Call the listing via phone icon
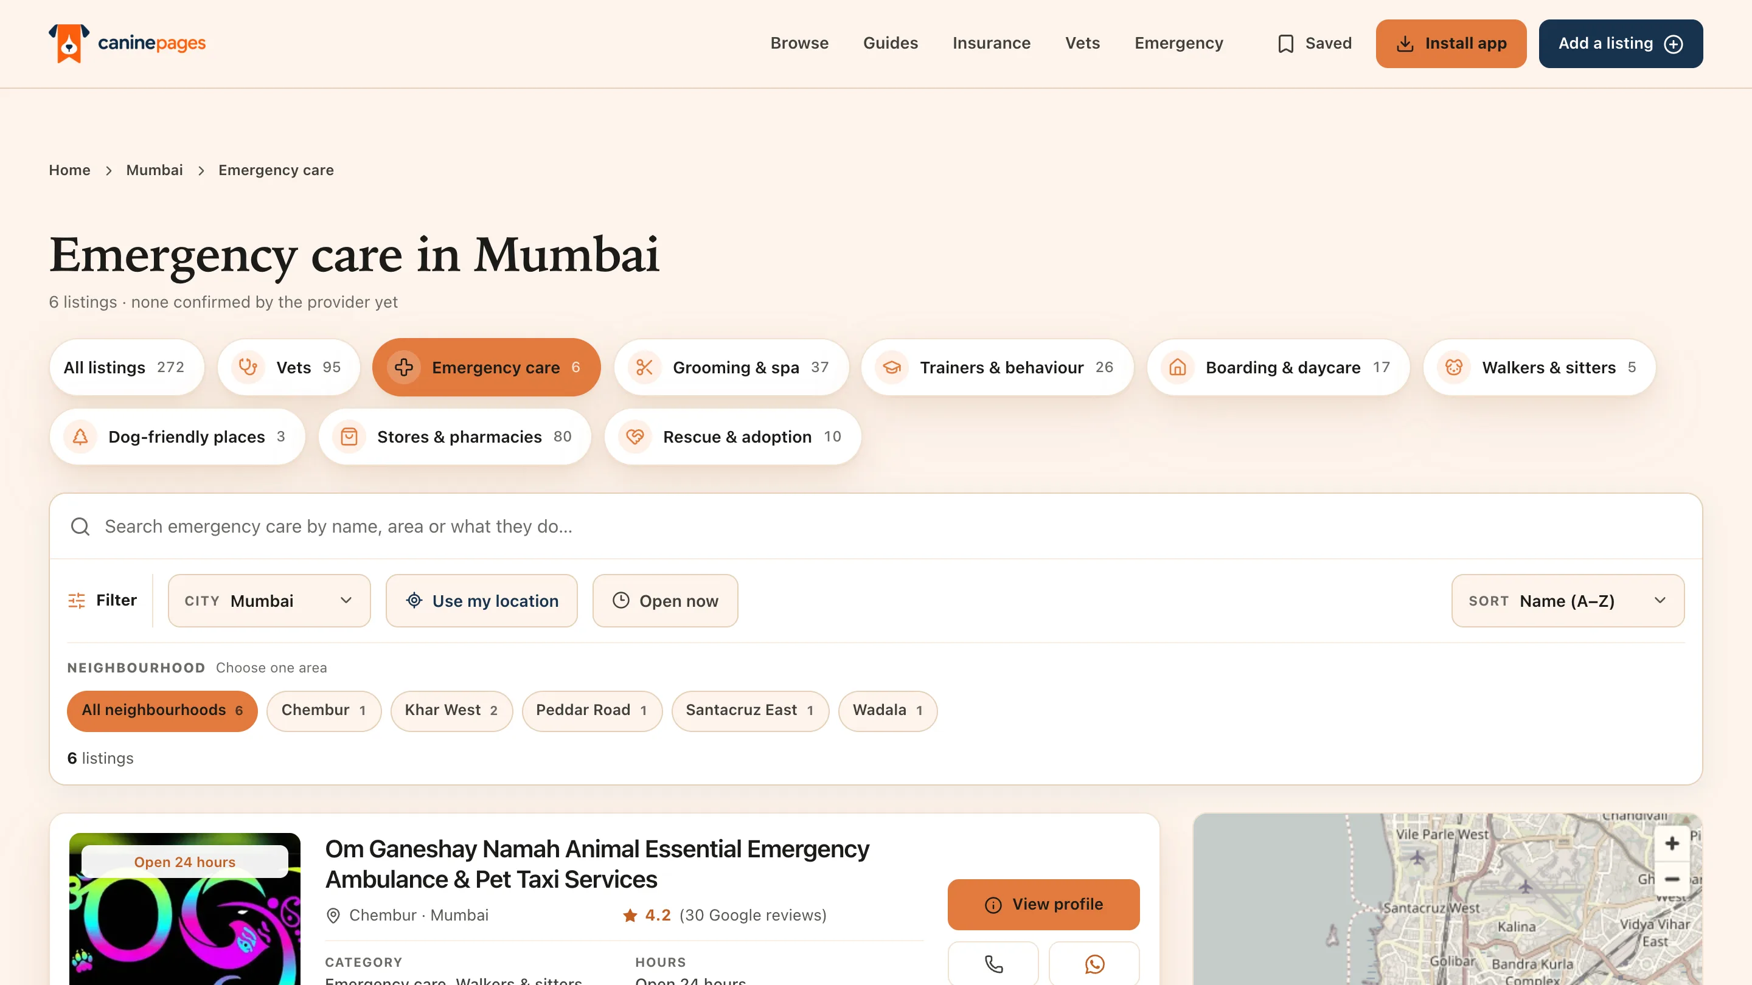1752x985 pixels. coord(993,963)
